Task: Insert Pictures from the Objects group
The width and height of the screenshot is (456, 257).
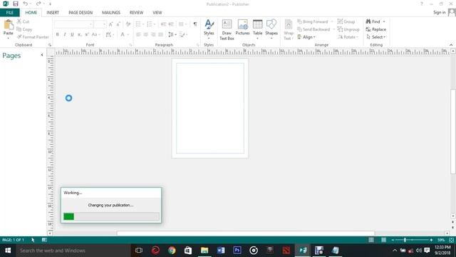Action: coord(242,27)
